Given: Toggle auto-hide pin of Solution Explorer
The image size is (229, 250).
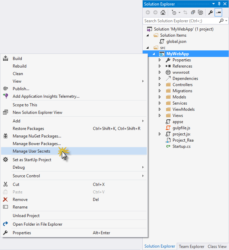Looking at the screenshot, I should pos(219,4).
